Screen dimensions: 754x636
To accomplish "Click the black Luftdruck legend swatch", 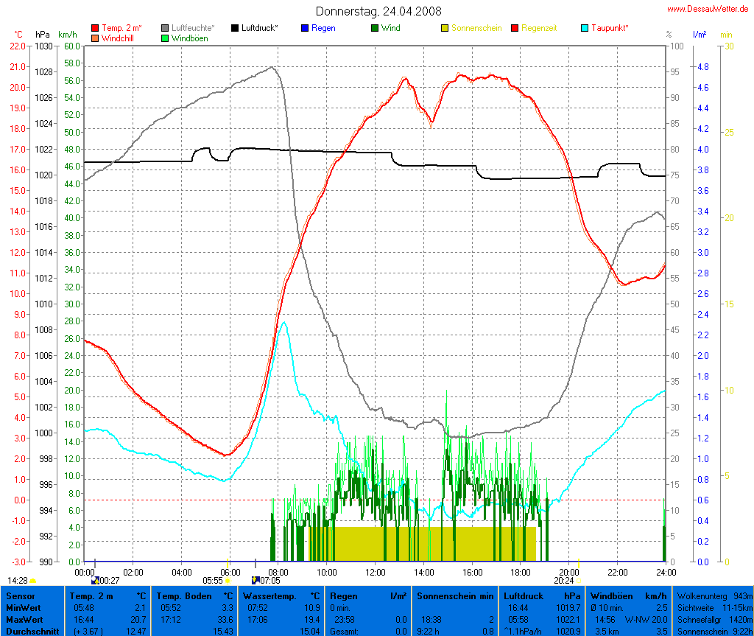I will 235,28.
